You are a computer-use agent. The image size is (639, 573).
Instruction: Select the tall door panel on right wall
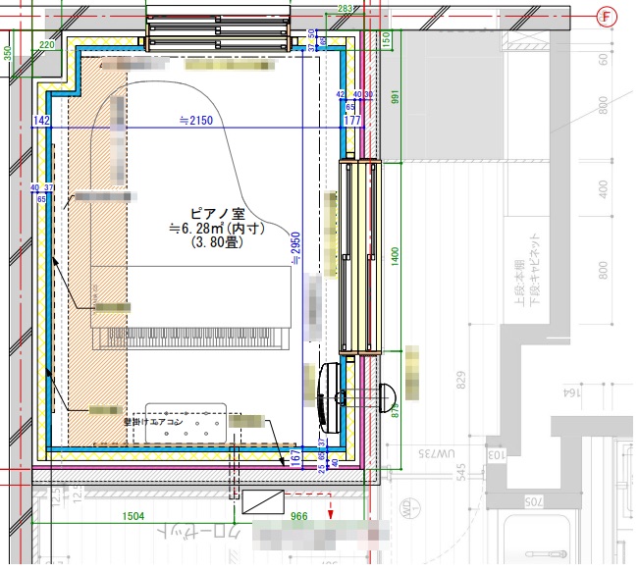359,258
